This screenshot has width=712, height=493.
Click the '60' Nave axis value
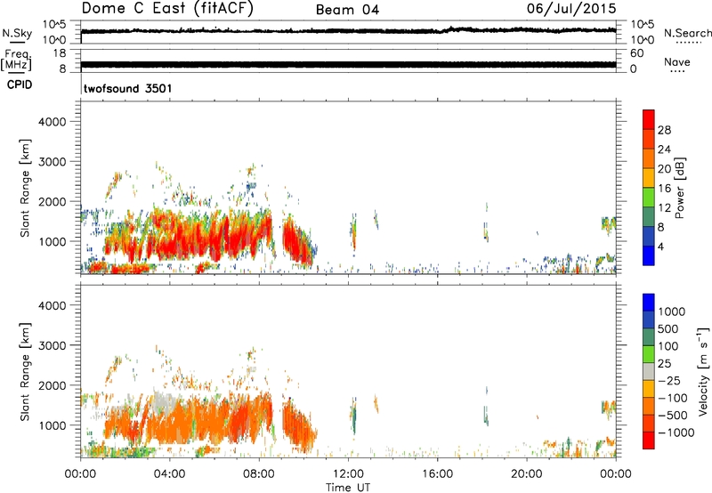pos(637,53)
